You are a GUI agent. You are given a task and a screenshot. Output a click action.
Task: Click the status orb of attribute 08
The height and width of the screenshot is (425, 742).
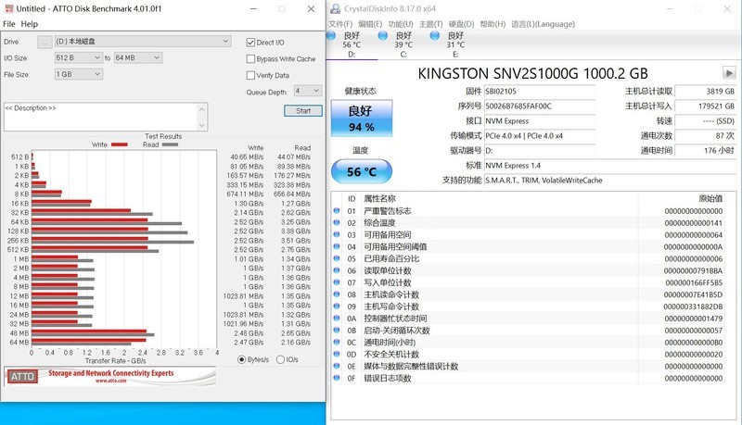(337, 294)
